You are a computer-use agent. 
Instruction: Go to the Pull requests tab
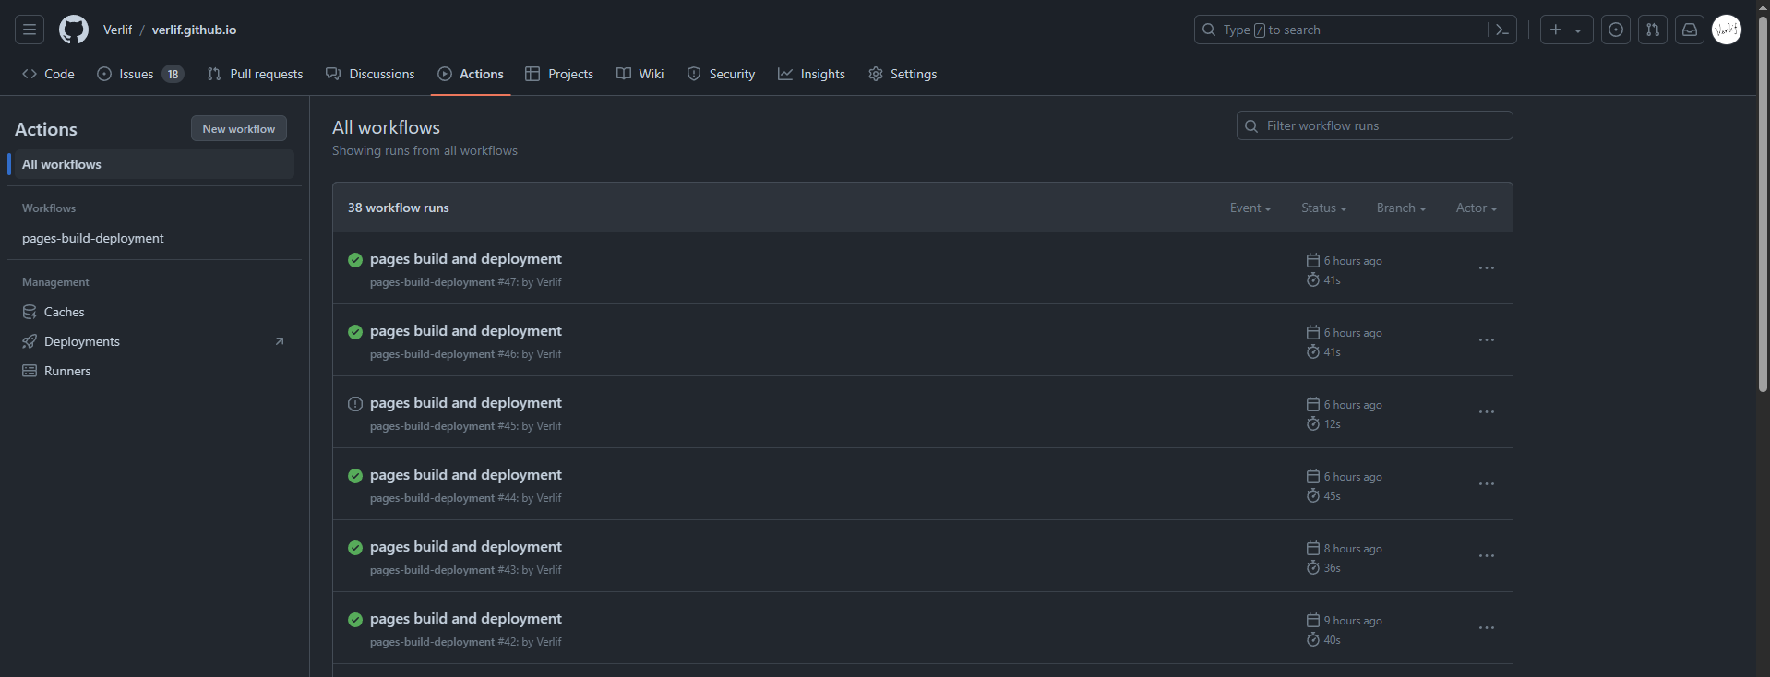[255, 74]
